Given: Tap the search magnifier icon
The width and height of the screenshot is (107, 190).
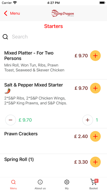Looking at the screenshot, I should click(x=5, y=37).
